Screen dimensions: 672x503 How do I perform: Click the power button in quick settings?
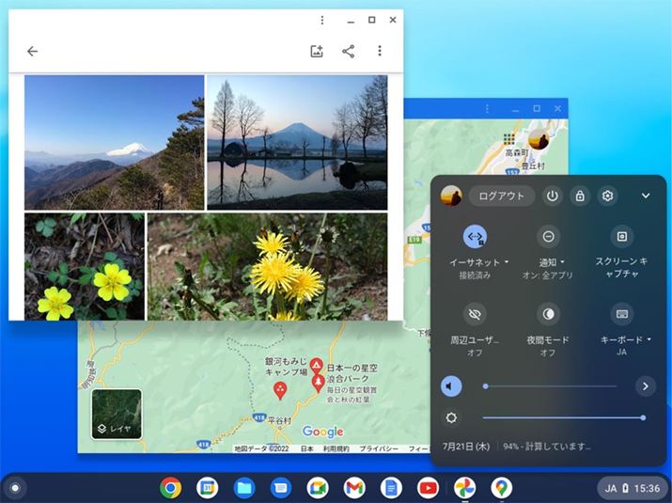[552, 196]
